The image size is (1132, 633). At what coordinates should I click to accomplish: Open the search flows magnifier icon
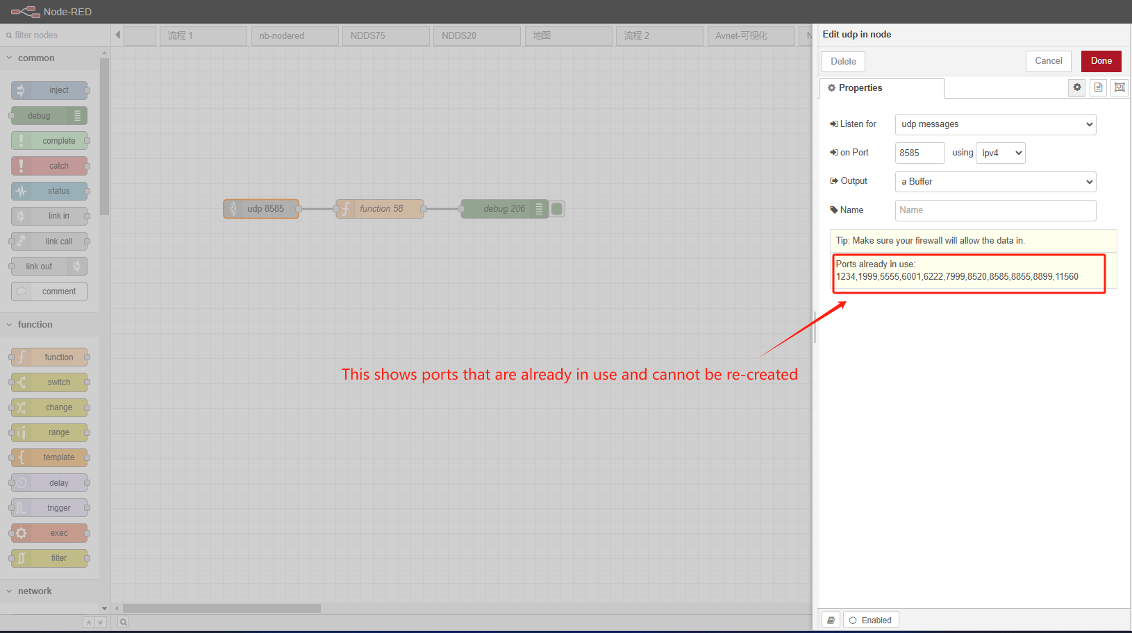coord(123,622)
